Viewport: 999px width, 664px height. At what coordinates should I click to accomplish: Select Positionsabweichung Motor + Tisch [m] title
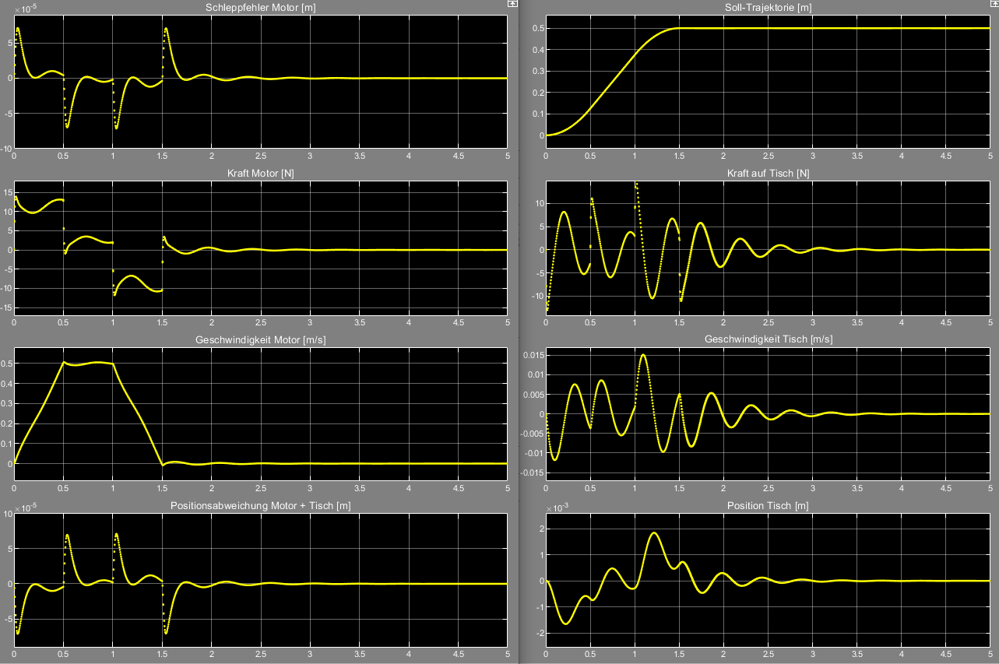260,506
